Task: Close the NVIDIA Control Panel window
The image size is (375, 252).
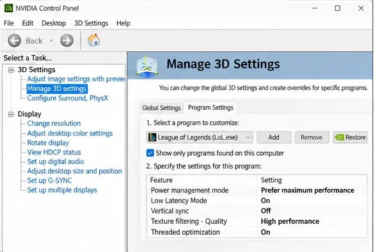Action: (361, 8)
